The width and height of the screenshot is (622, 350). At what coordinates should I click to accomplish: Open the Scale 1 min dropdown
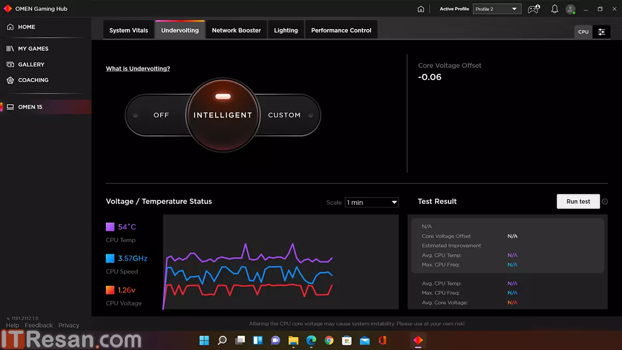(x=372, y=202)
